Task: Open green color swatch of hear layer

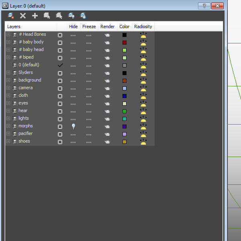Action: pos(125,111)
